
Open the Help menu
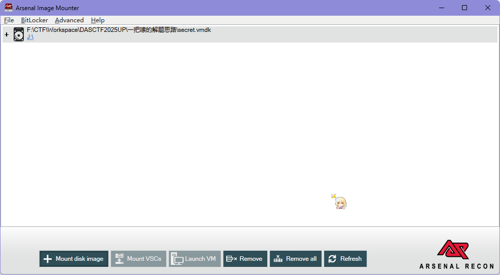click(97, 20)
